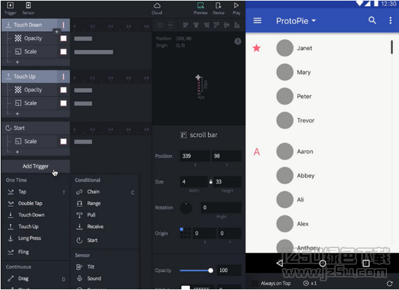Image resolution: width=399 pixels, height=290 pixels.
Task: Select the Start trigger header
Action: tap(36, 128)
